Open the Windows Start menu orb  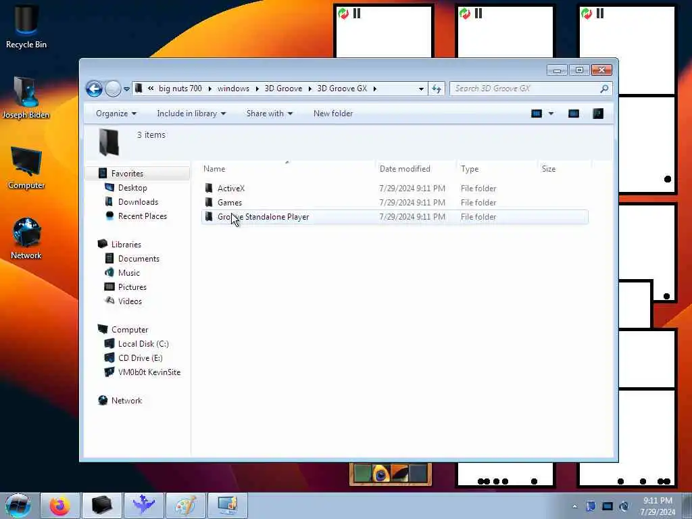point(18,505)
